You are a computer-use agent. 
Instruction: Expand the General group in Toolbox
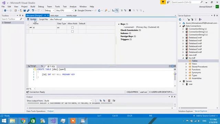tap(3, 23)
